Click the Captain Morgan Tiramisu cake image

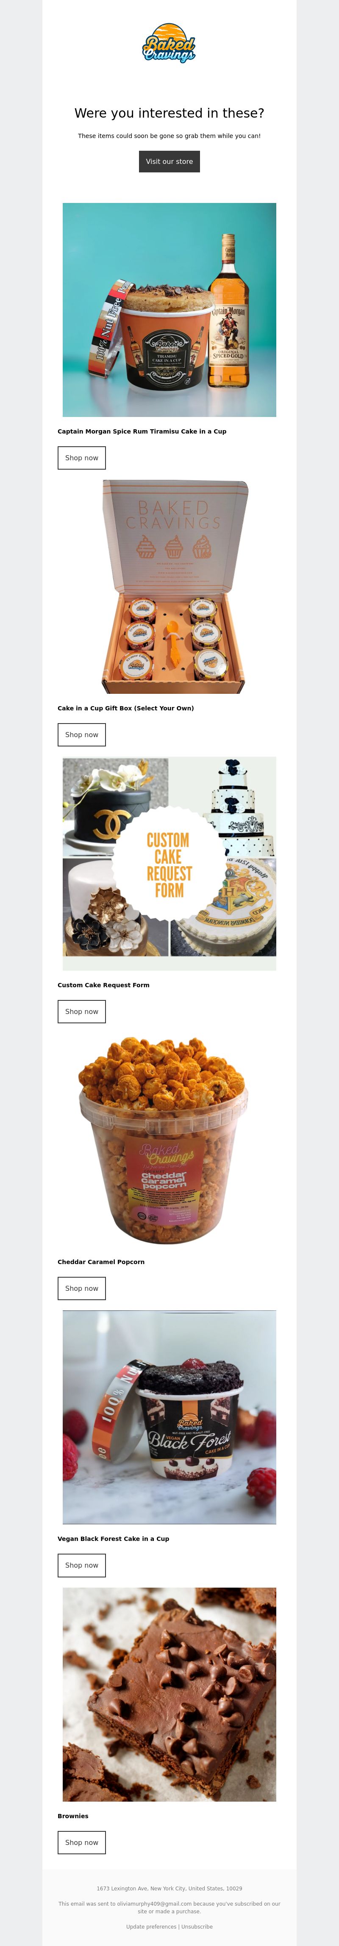(169, 310)
